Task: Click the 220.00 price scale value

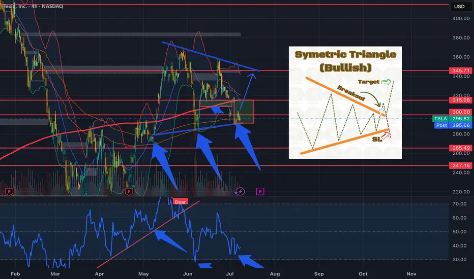Action: (x=461, y=192)
